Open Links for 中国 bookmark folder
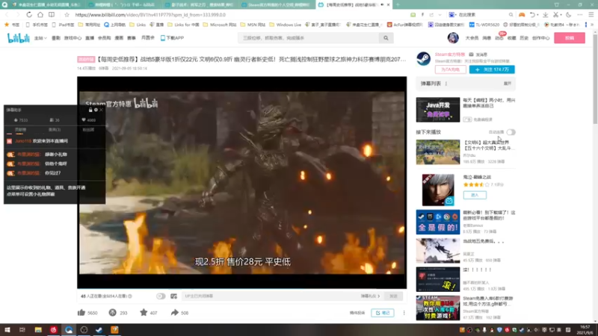 point(183,25)
